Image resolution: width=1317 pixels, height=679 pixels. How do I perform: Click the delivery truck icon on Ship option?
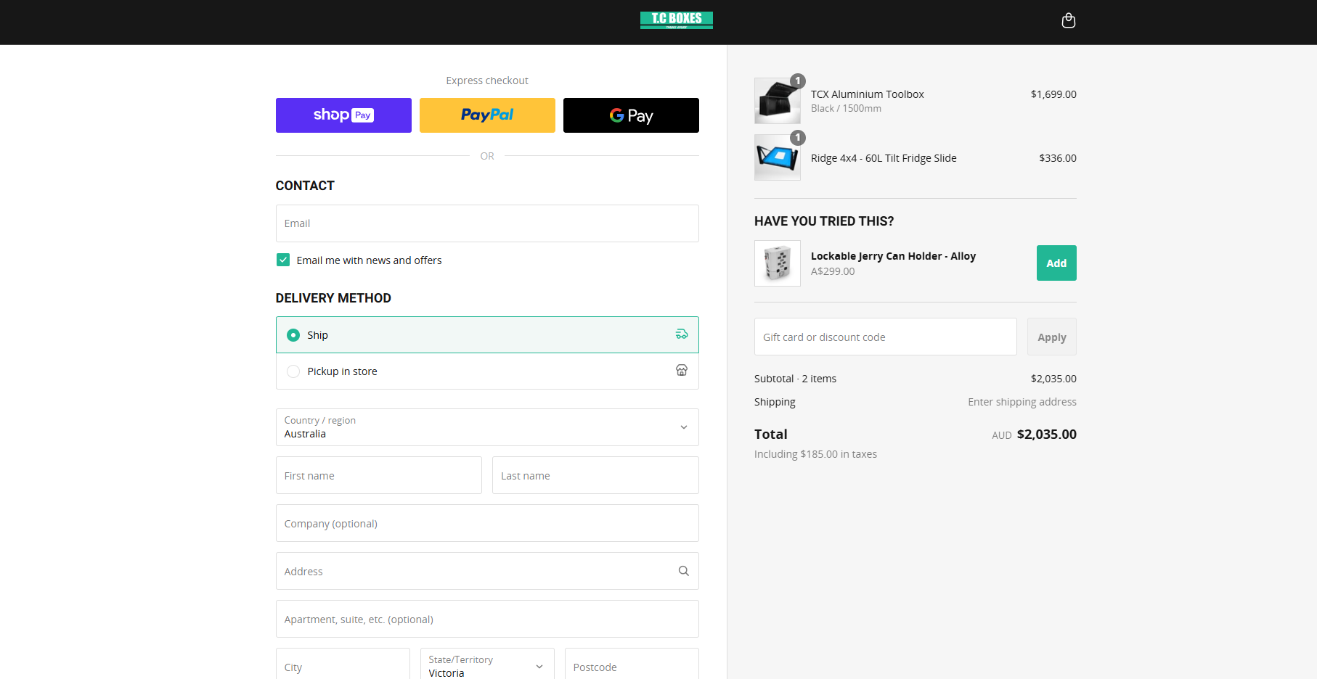[681, 334]
